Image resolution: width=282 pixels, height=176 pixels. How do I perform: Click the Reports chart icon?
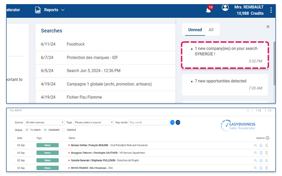tap(38, 10)
